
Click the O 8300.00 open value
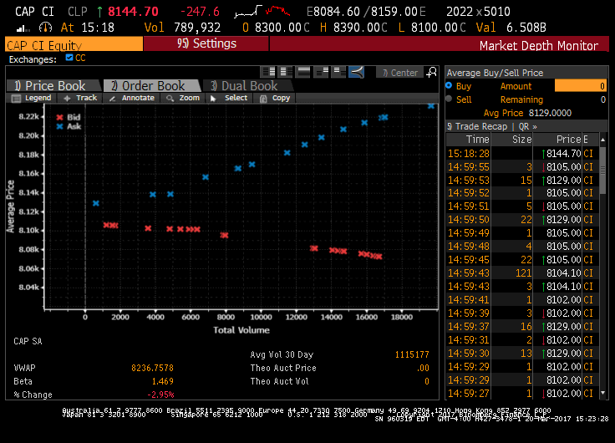[278, 28]
